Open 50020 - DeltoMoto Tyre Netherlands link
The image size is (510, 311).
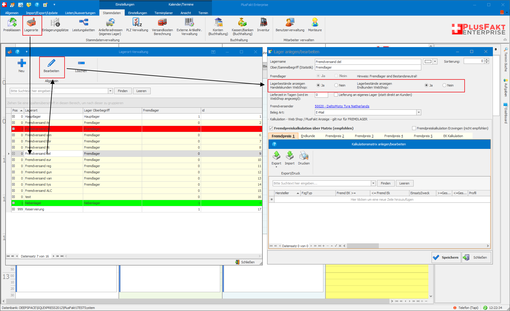click(x=342, y=106)
